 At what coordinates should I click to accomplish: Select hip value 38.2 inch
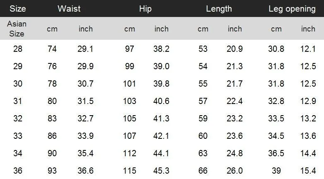161,49
